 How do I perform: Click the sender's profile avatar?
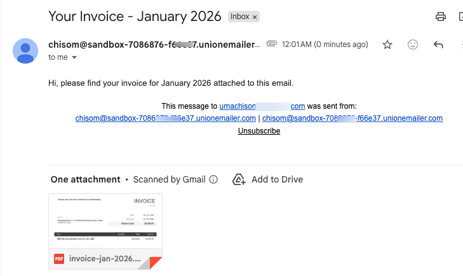tap(25, 51)
